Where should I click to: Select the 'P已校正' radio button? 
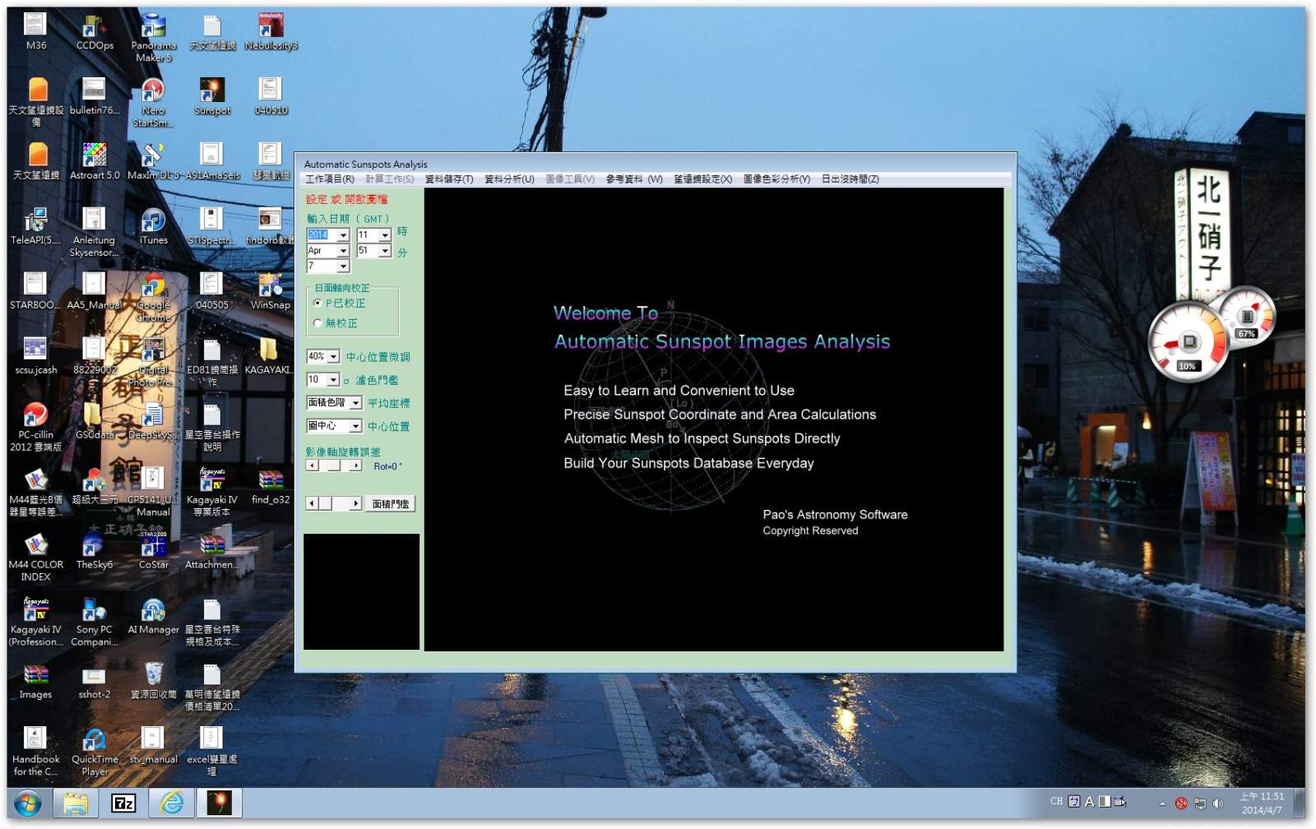[317, 303]
